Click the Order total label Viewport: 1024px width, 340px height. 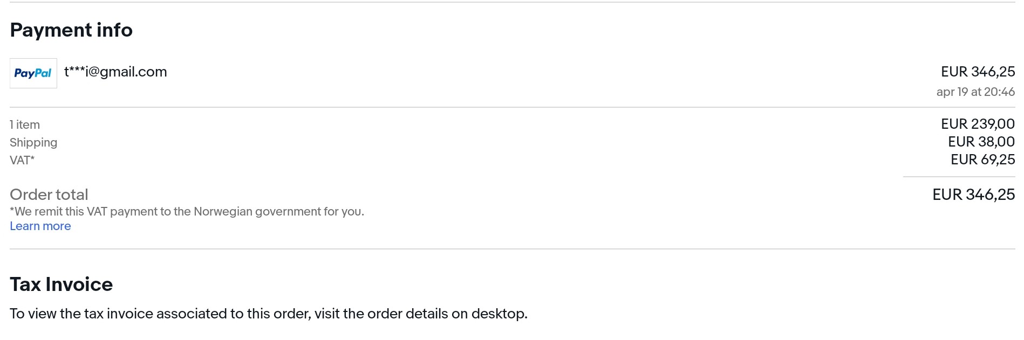pos(49,195)
